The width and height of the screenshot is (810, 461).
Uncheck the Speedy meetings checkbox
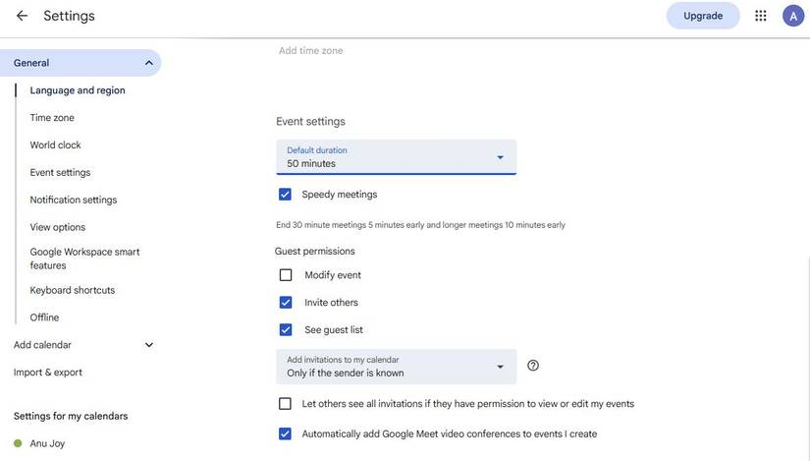tap(285, 195)
